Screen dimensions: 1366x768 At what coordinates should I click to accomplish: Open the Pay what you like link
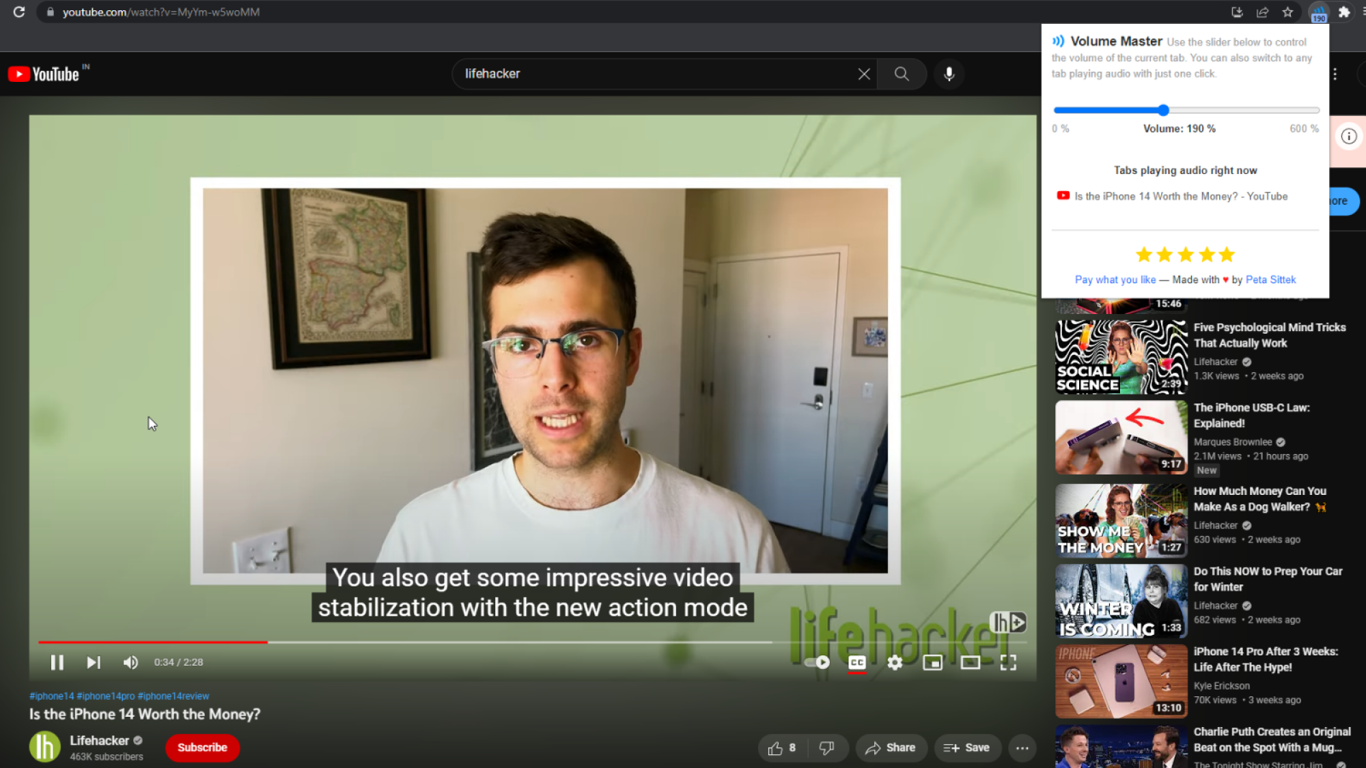point(1115,279)
